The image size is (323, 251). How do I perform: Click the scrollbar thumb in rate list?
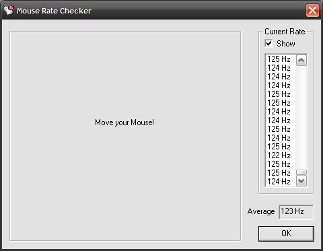click(x=301, y=172)
